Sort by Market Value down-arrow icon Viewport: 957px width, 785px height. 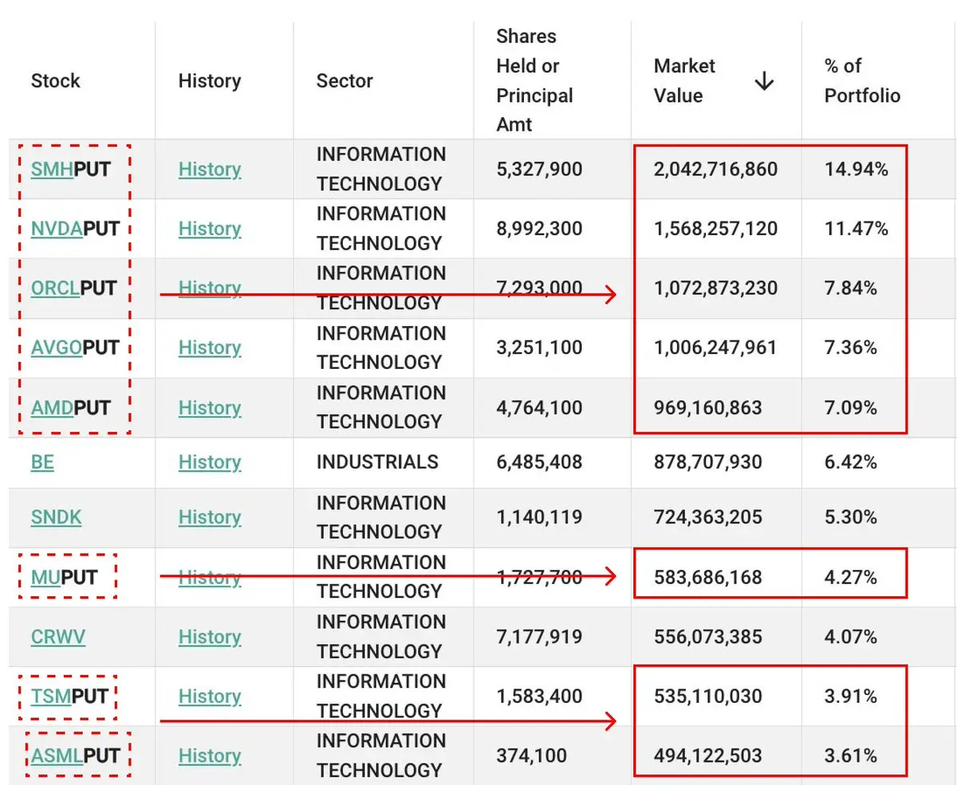point(764,80)
